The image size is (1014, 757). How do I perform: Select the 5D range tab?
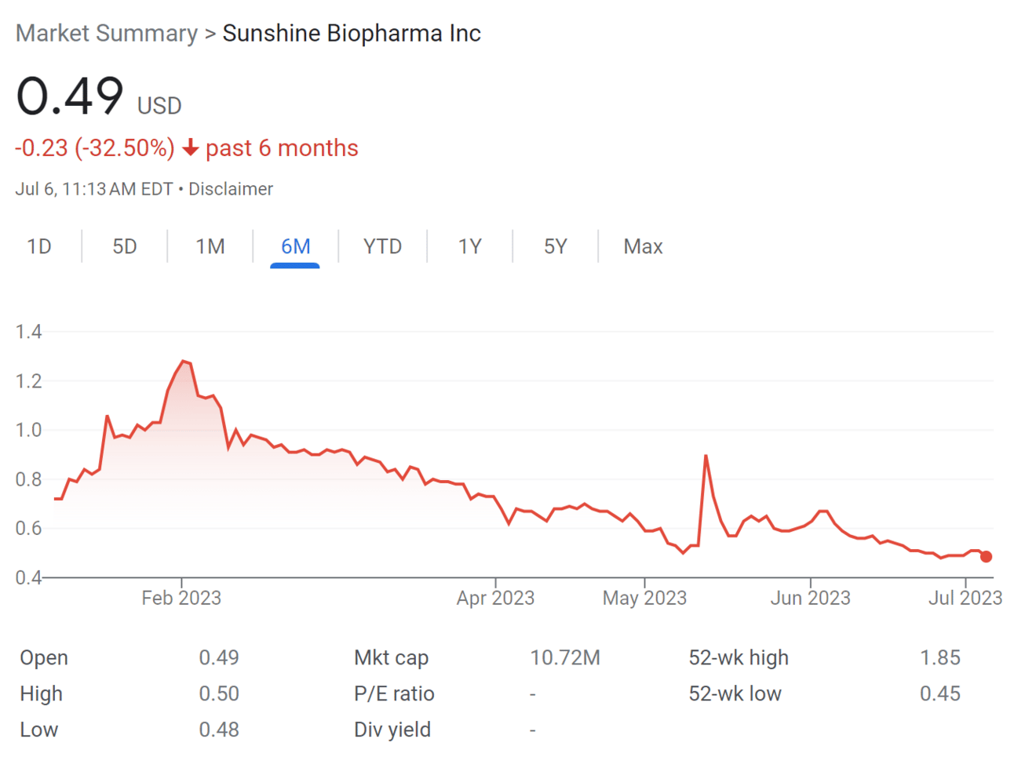pyautogui.click(x=125, y=247)
